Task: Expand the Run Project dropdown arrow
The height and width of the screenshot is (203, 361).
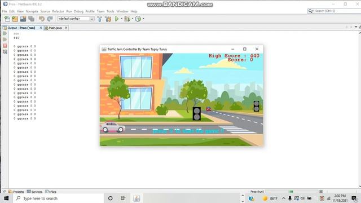Action: [x=122, y=19]
